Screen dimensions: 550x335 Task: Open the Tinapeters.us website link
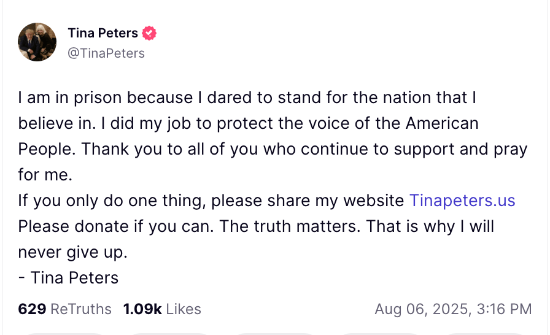point(462,201)
